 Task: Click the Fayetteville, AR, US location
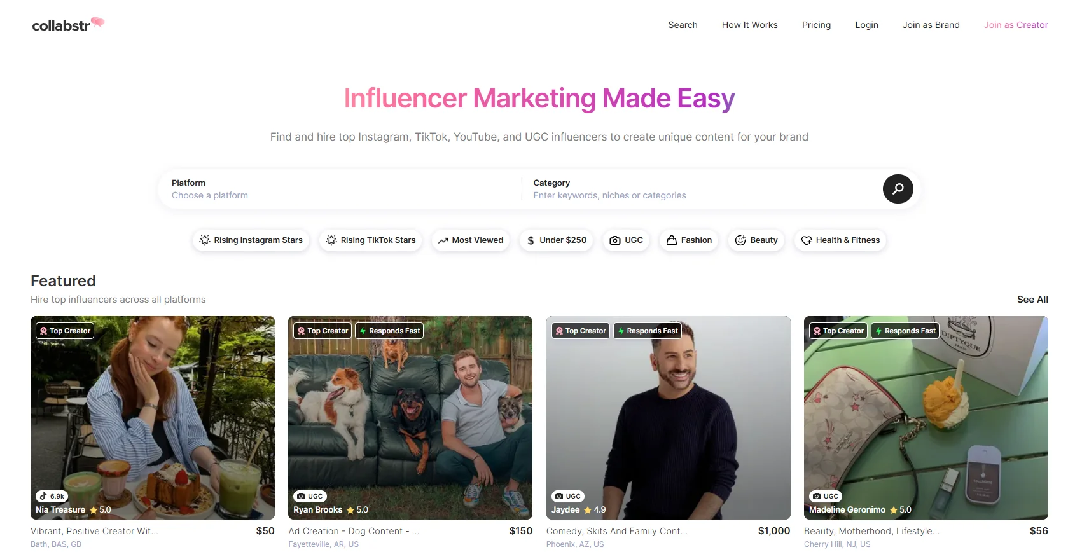[x=323, y=544]
